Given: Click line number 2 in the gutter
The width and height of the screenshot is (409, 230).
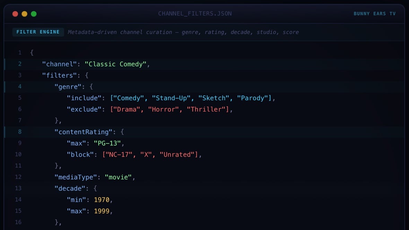Looking at the screenshot, I should pyautogui.click(x=19, y=64).
